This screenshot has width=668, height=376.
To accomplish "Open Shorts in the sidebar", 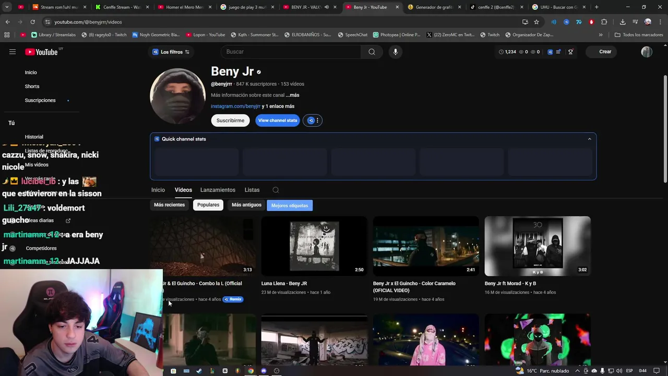I will pyautogui.click(x=32, y=86).
